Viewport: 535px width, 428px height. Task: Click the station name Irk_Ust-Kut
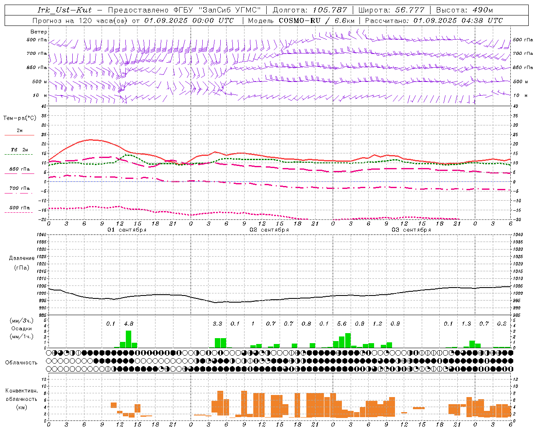coord(65,10)
